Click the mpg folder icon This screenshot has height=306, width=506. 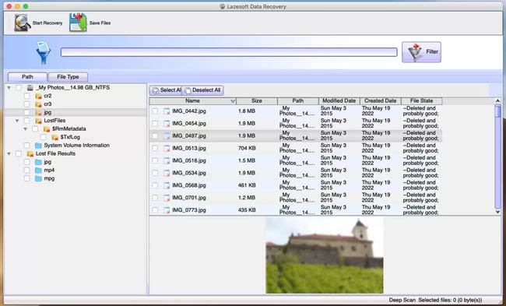[x=38, y=178]
